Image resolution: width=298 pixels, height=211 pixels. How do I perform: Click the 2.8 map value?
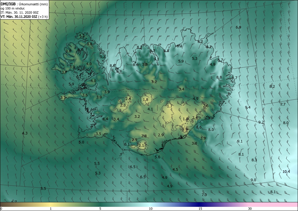click(144, 136)
